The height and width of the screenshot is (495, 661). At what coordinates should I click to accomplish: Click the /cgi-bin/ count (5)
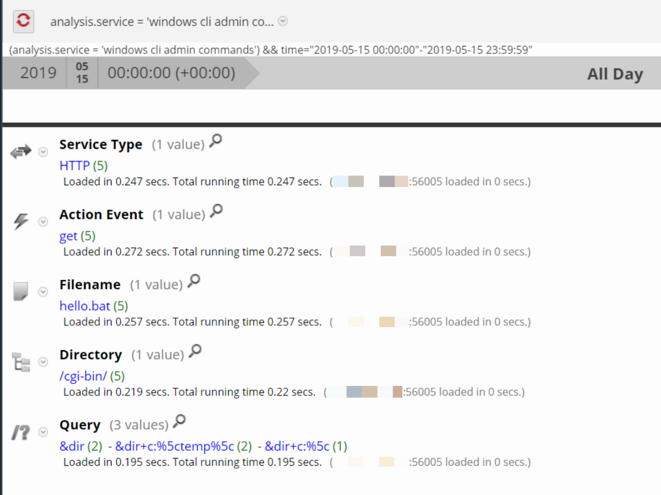pos(117,376)
